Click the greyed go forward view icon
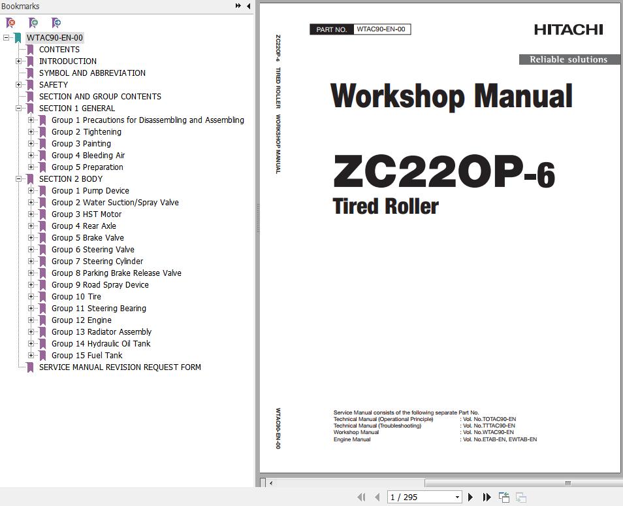623x506 pixels. (521, 497)
